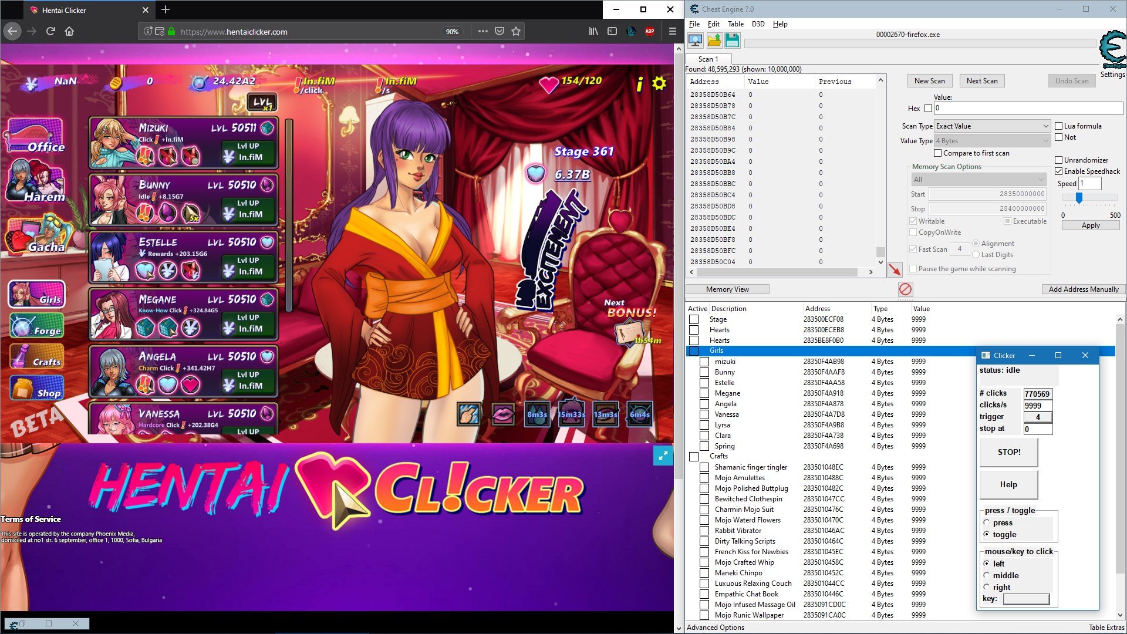Open memory region All dropdown
This screenshot has width=1127, height=634.
pos(979,179)
